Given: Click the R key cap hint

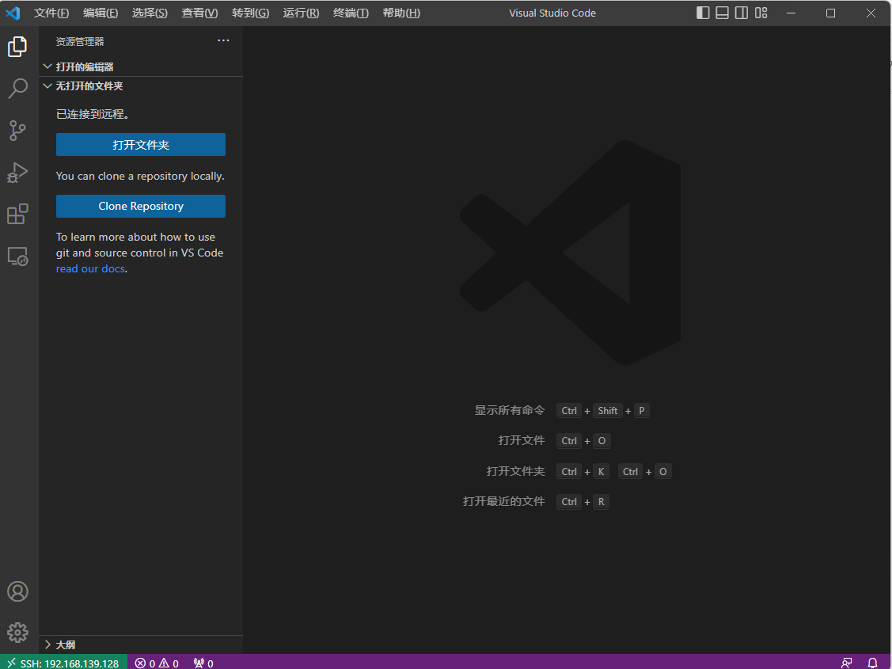Looking at the screenshot, I should tap(602, 502).
